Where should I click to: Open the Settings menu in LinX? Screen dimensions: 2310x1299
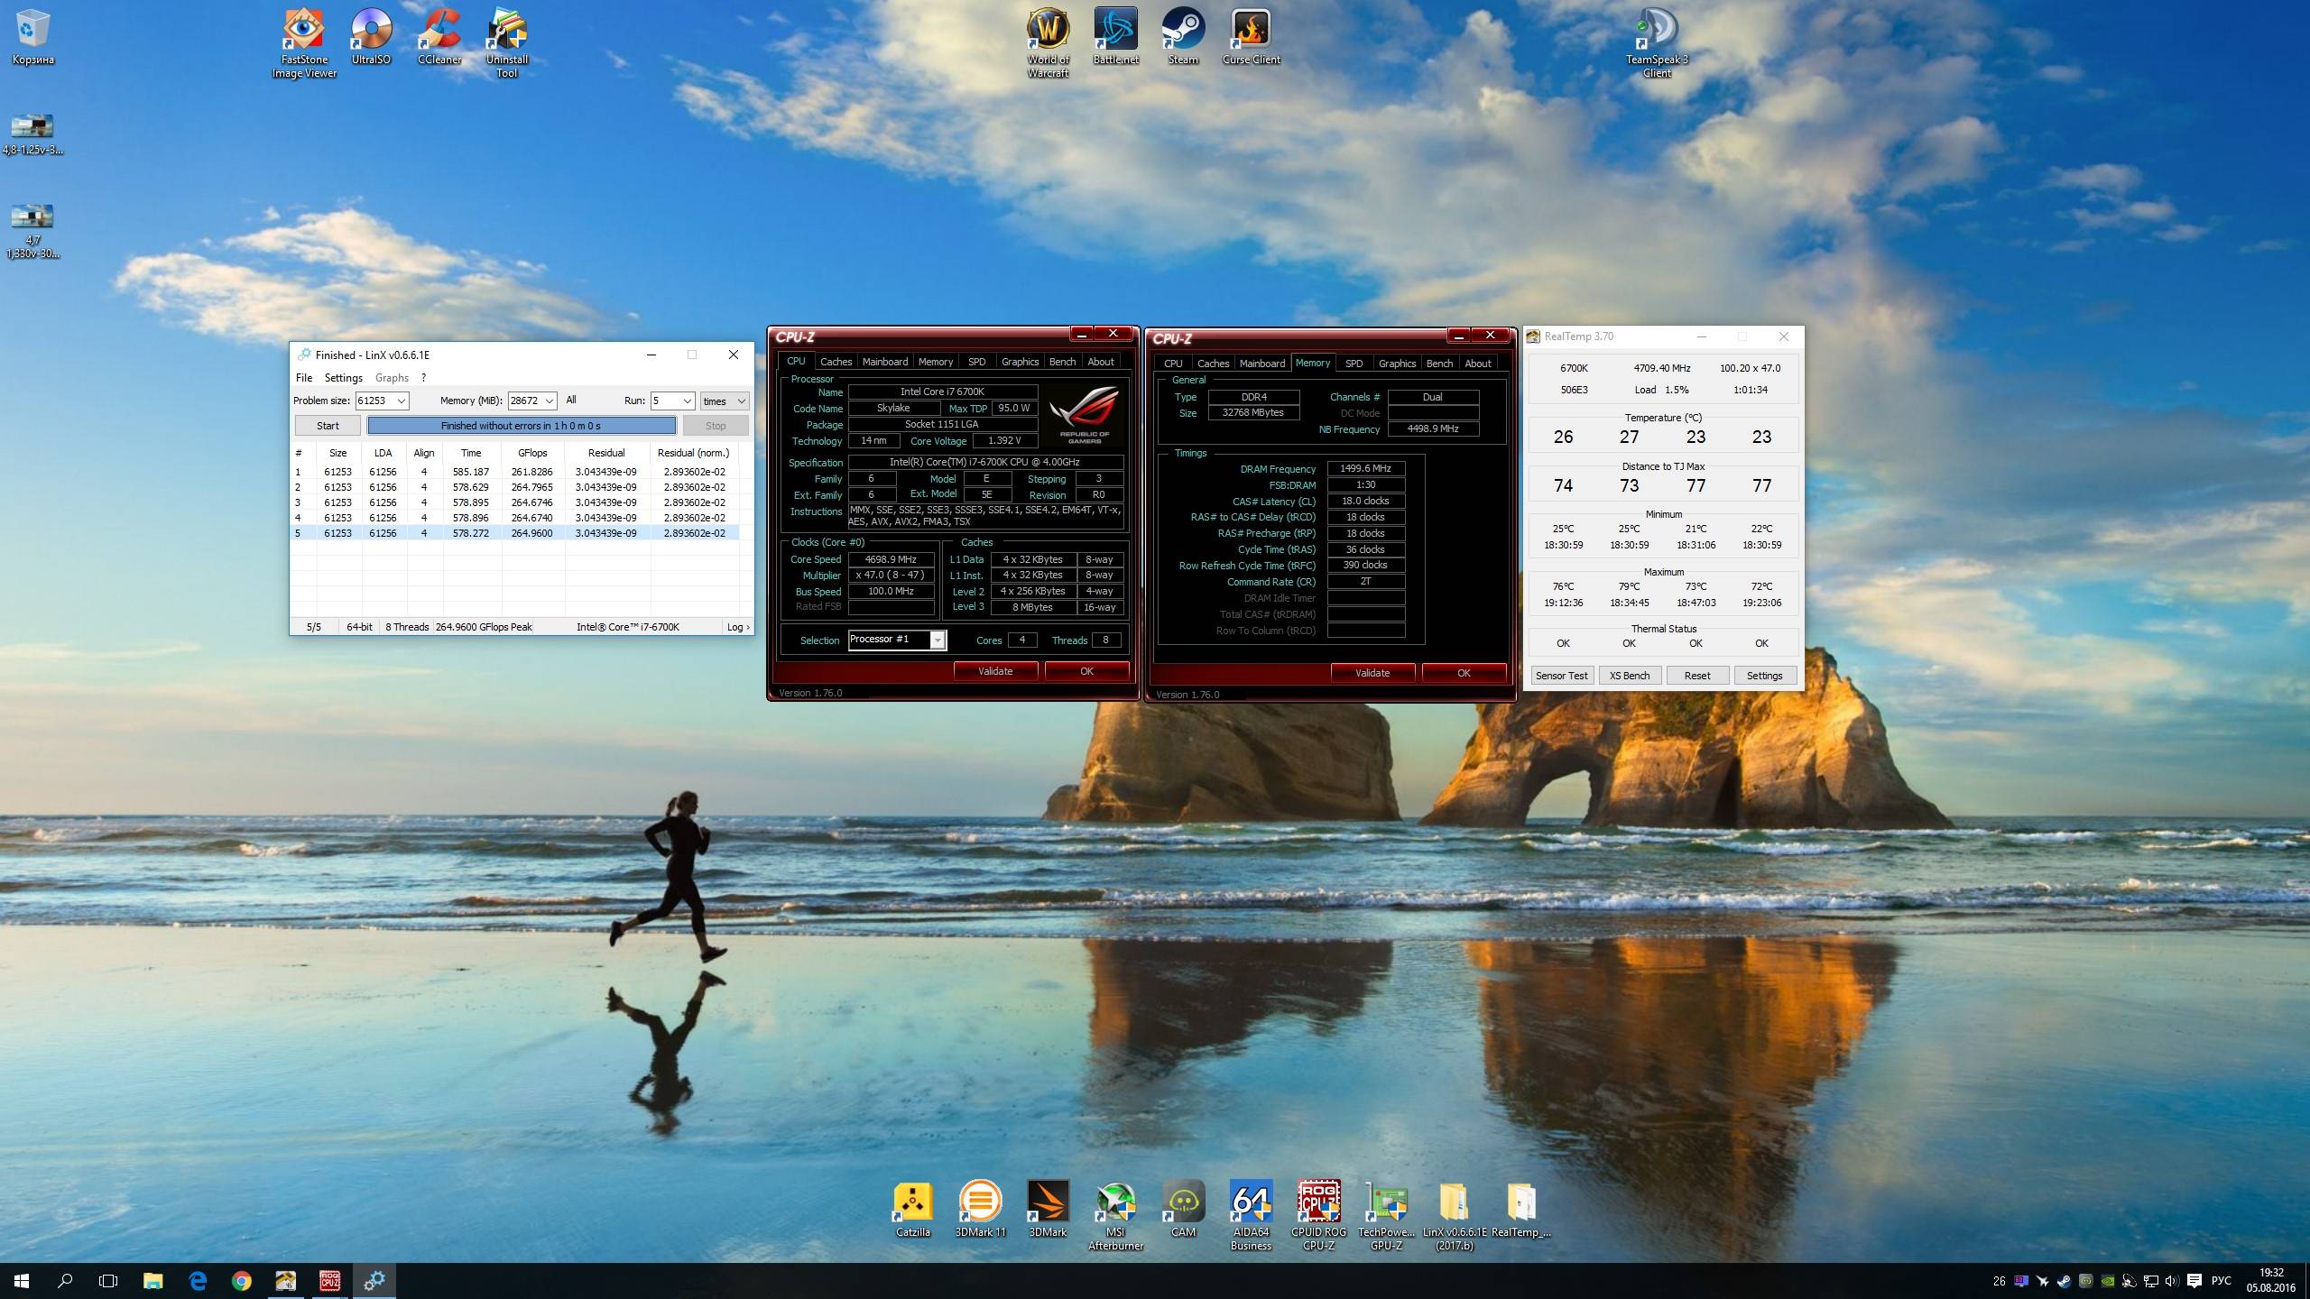[343, 378]
